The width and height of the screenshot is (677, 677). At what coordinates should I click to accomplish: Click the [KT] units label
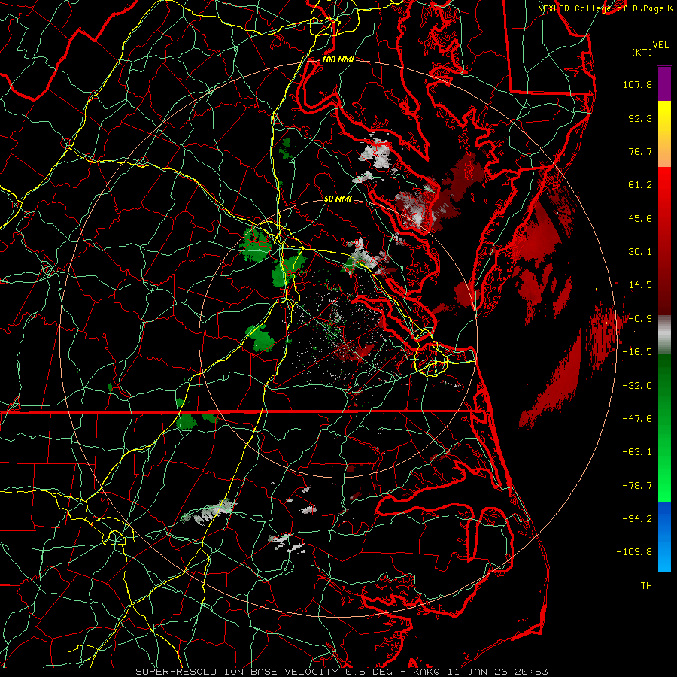(x=642, y=52)
